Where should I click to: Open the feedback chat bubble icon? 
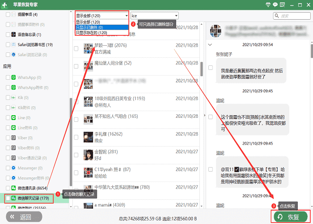point(275,4)
